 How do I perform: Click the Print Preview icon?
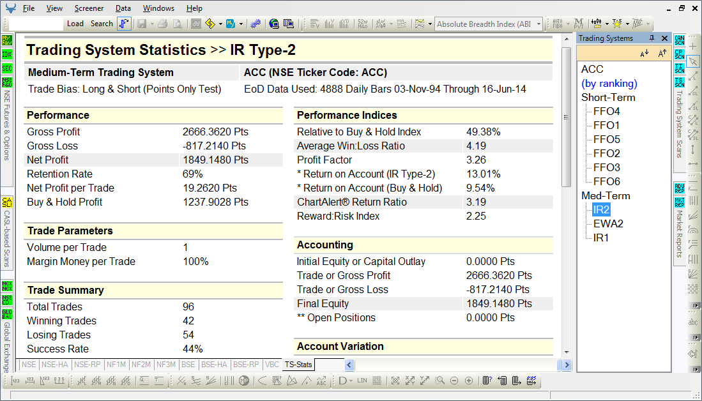click(178, 24)
